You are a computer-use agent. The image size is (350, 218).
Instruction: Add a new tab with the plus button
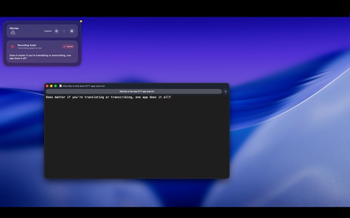coord(225,92)
